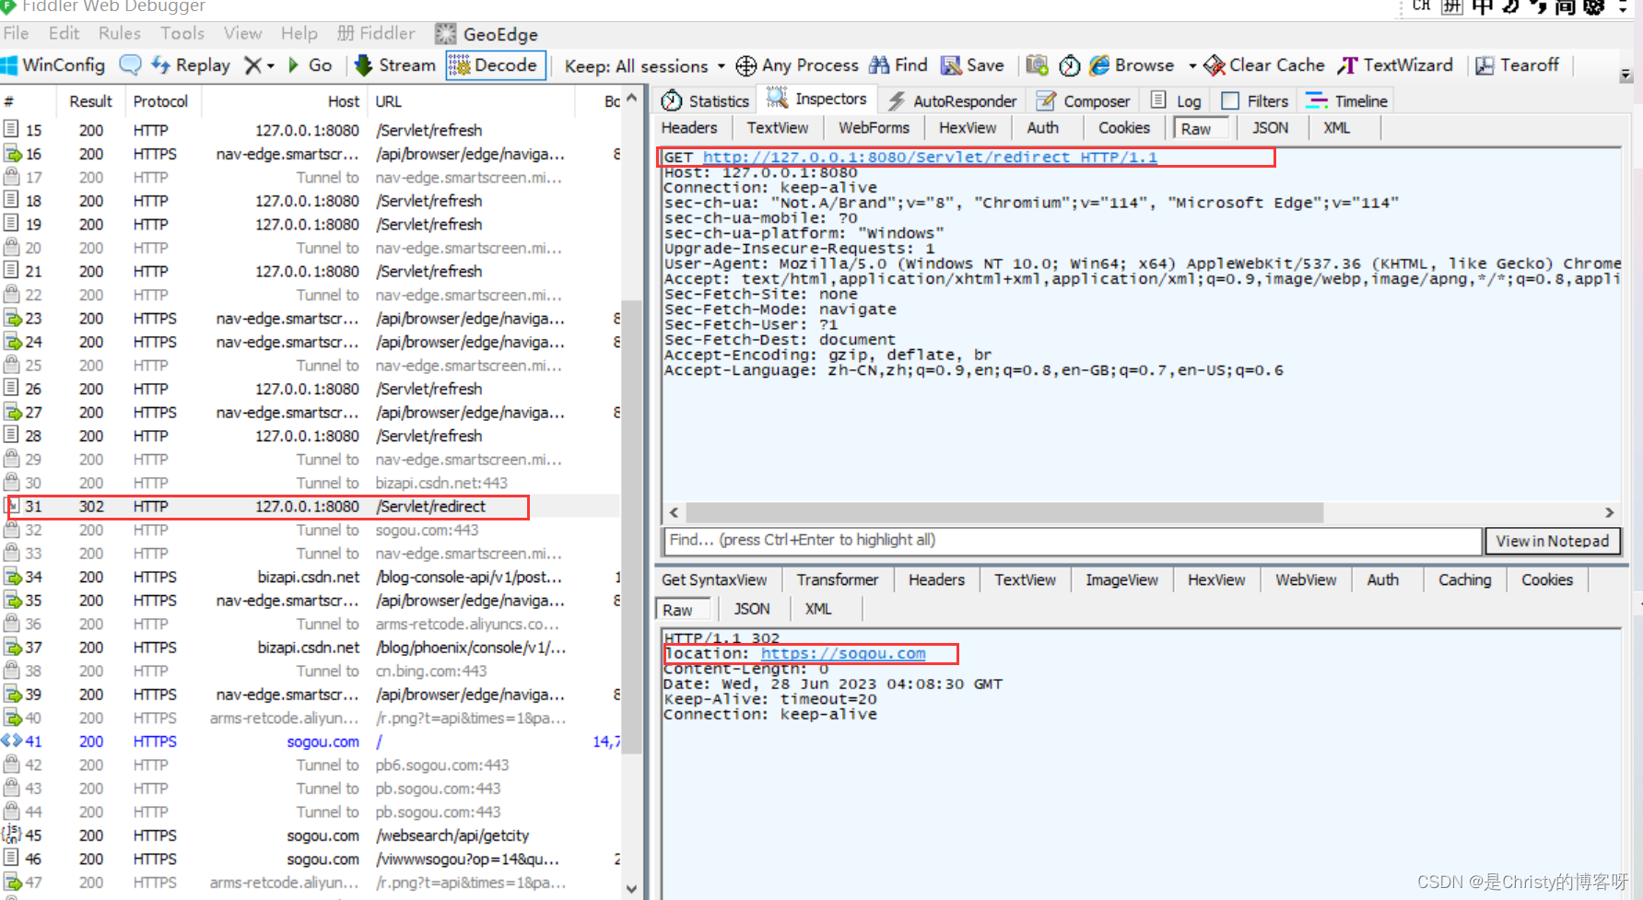Select session 41 sogou.com row

coord(311,742)
